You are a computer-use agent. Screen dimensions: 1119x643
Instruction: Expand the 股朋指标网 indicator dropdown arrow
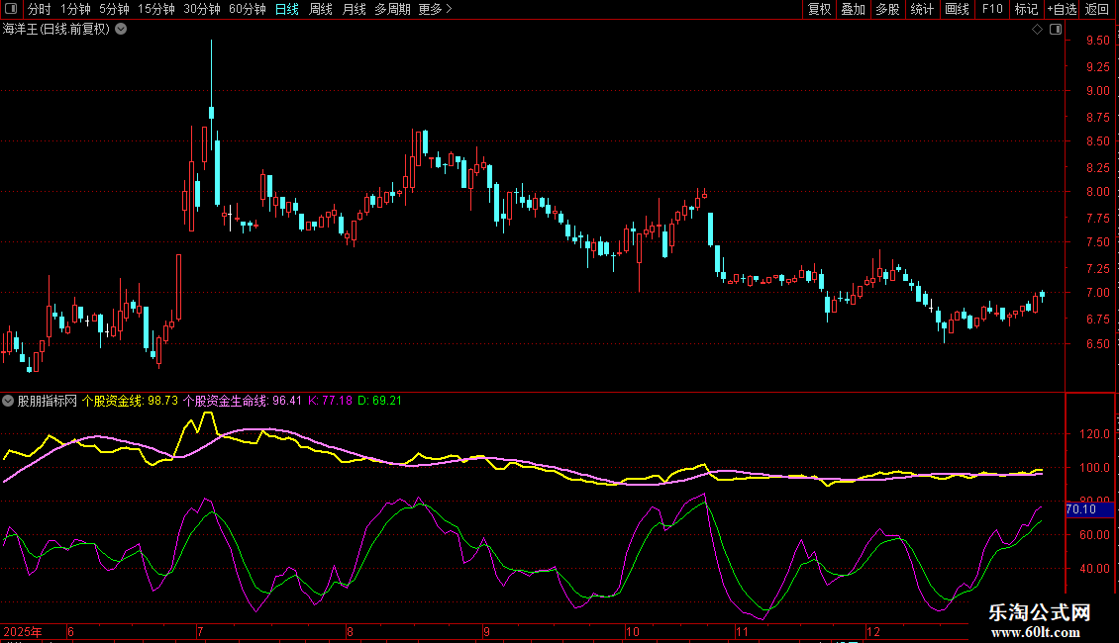(9, 401)
